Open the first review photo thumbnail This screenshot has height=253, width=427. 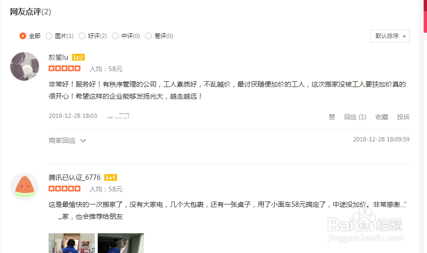click(x=72, y=243)
